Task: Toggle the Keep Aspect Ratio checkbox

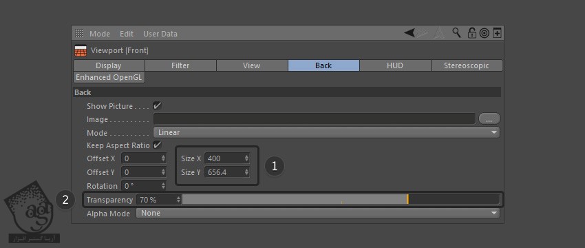Action: tap(157, 145)
